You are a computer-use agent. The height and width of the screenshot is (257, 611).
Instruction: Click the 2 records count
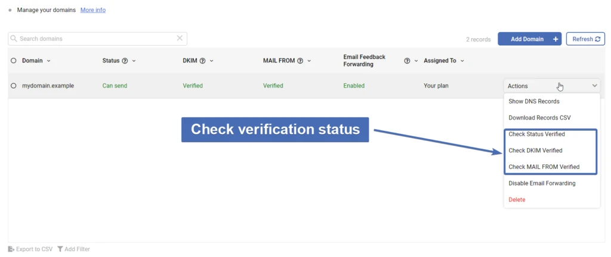(x=478, y=39)
